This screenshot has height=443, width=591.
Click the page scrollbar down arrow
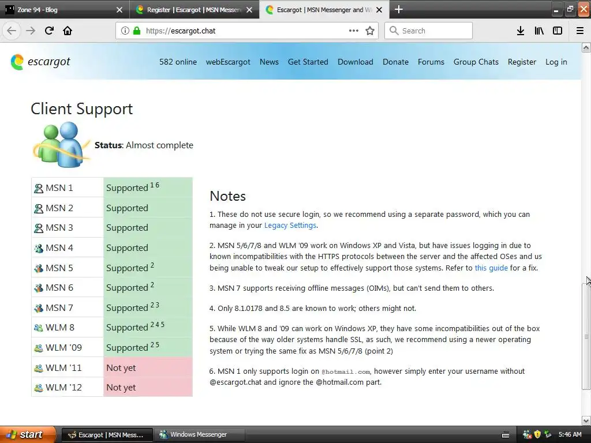tap(586, 421)
